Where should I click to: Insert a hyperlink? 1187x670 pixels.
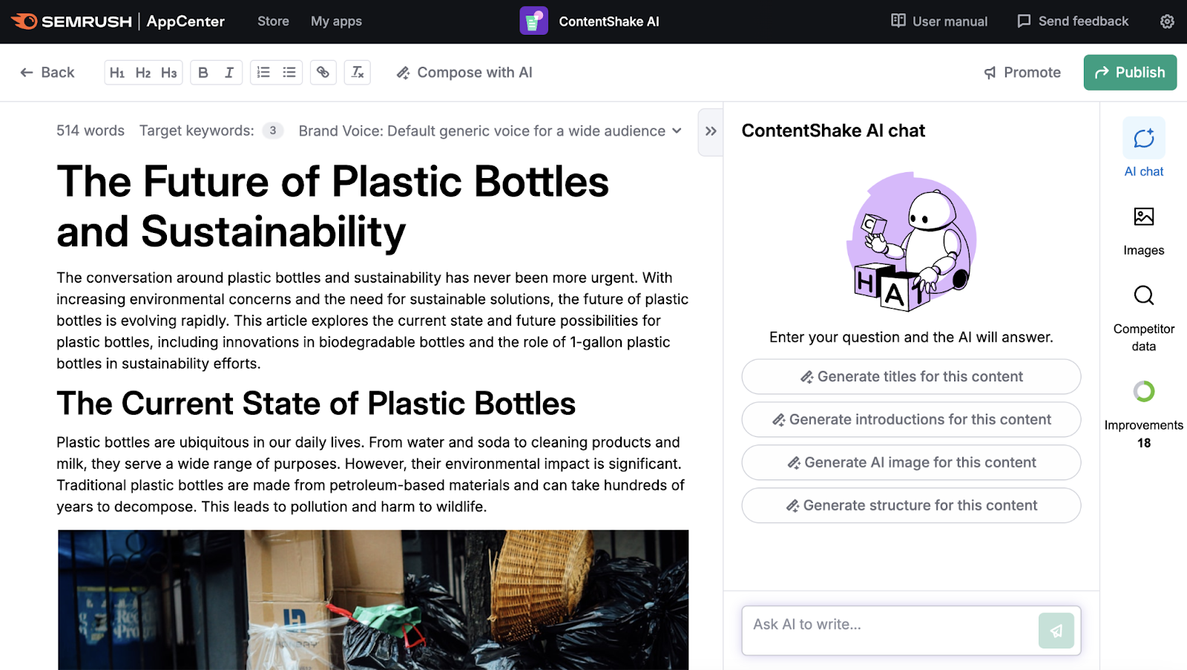(x=323, y=73)
